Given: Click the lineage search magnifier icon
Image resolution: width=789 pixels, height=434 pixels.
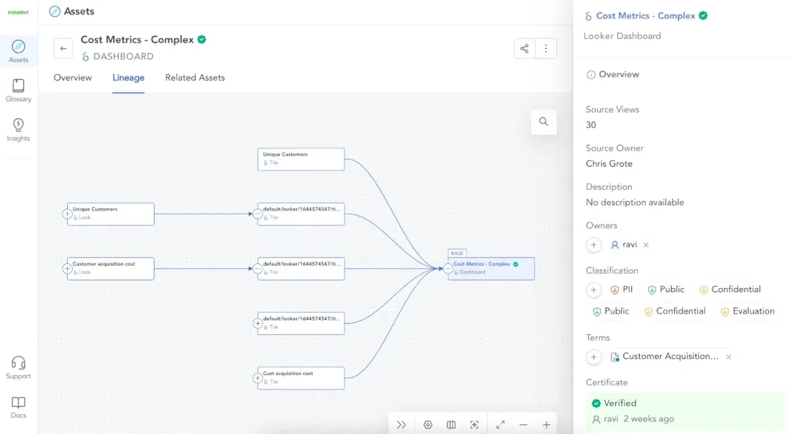Looking at the screenshot, I should tap(544, 121).
